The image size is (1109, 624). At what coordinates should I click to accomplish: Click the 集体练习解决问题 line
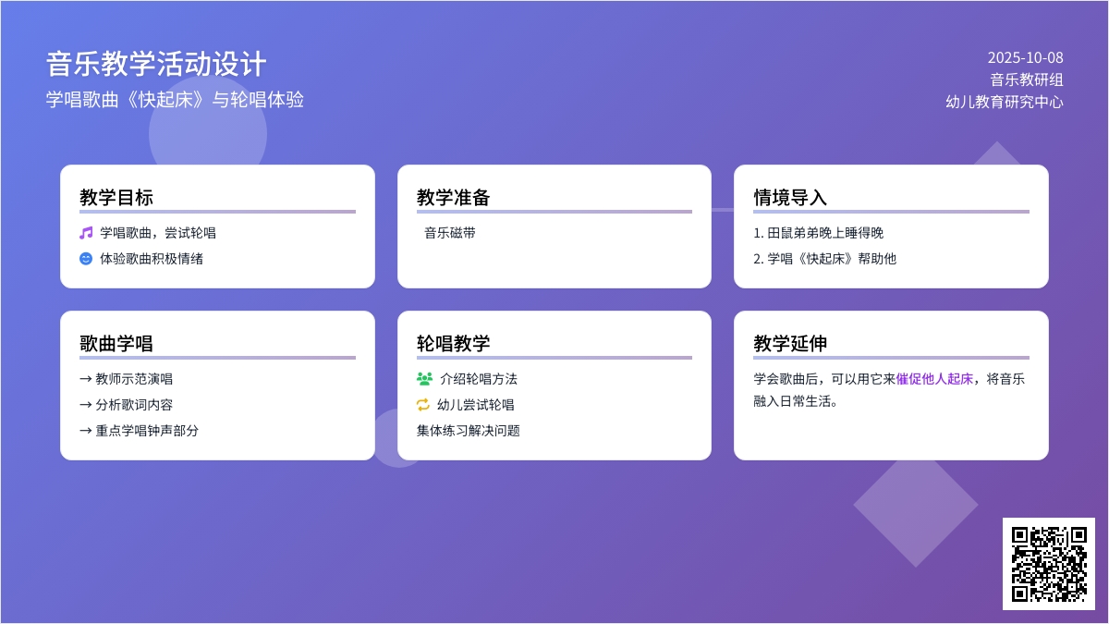point(469,431)
